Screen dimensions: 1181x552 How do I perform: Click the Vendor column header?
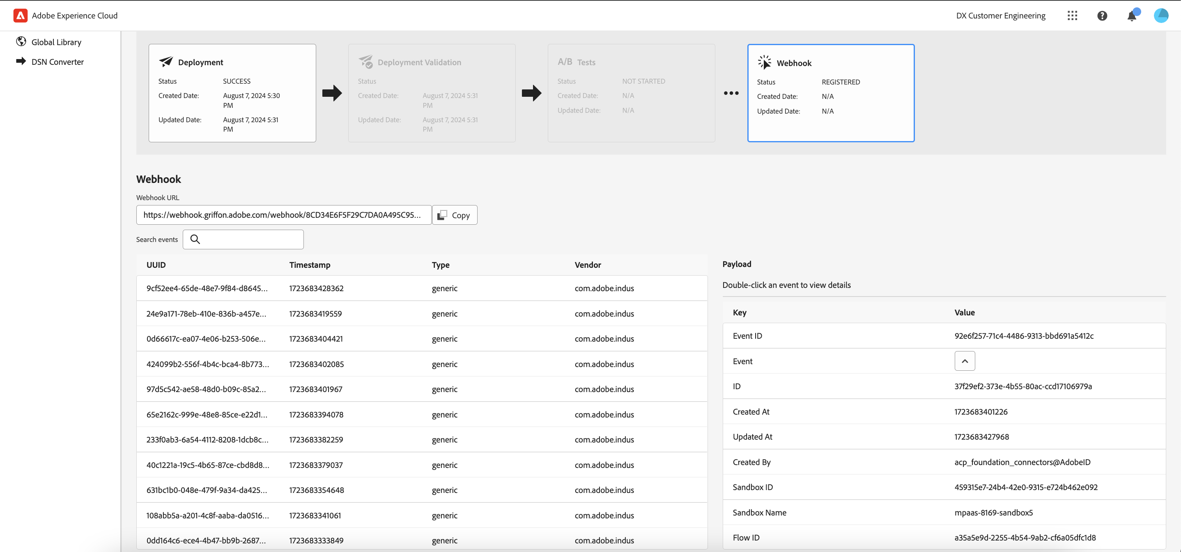588,265
